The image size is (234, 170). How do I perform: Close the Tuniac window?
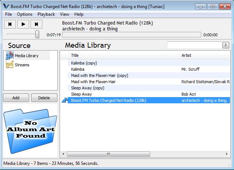tap(225, 7)
